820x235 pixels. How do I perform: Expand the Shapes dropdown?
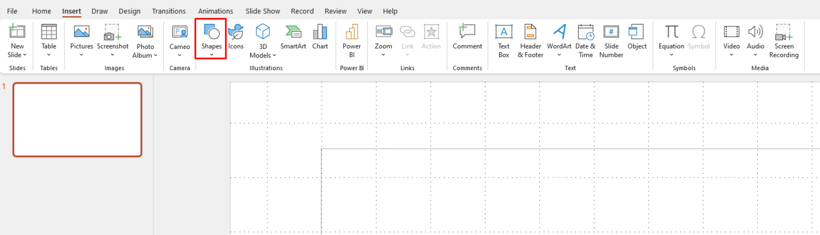click(211, 55)
